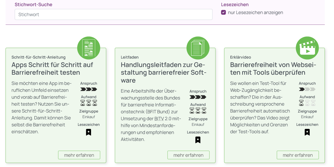Image resolution: width=334 pixels, height=167 pixels.
Task: Click 'Schritt-für-Schritt-Anleitung' category label
Action: (38, 57)
